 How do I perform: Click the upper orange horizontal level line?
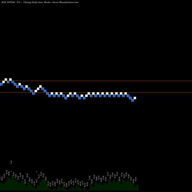pyautogui.click(x=96, y=81)
